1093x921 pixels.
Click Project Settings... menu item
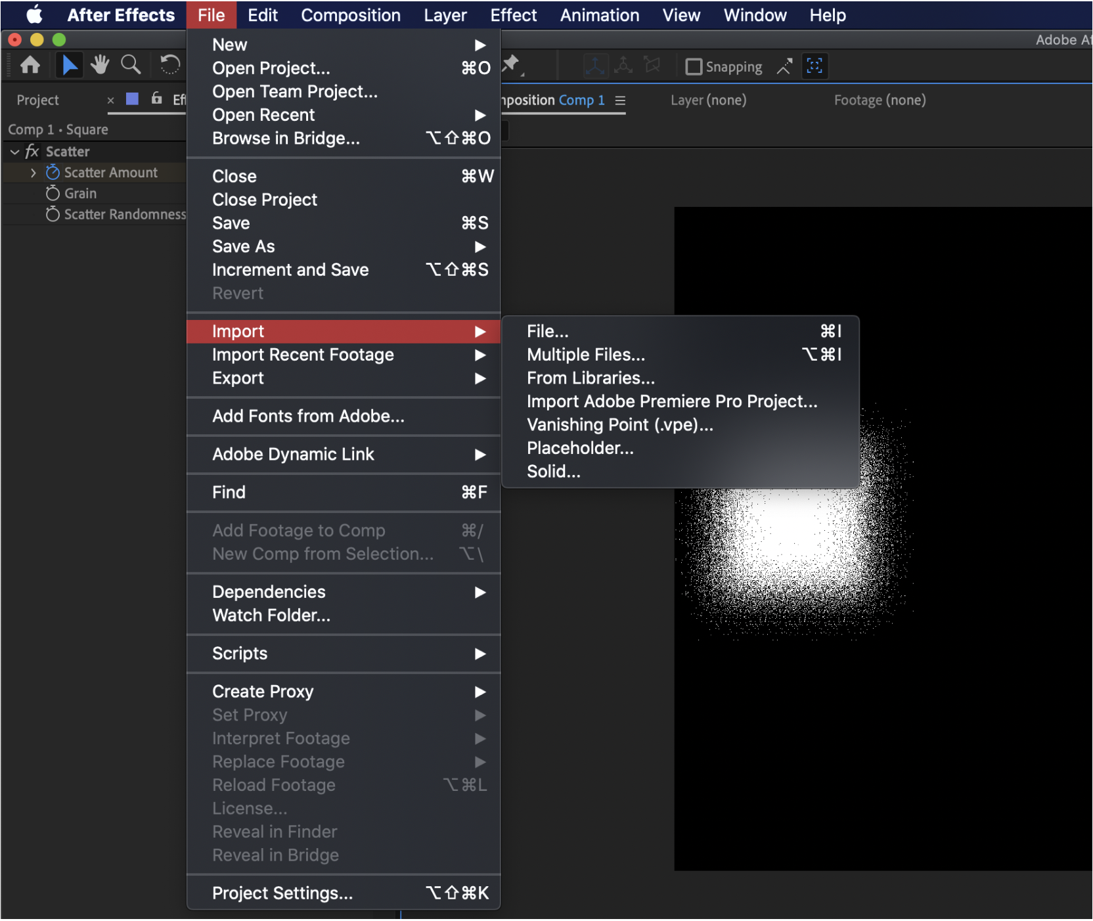coord(344,893)
